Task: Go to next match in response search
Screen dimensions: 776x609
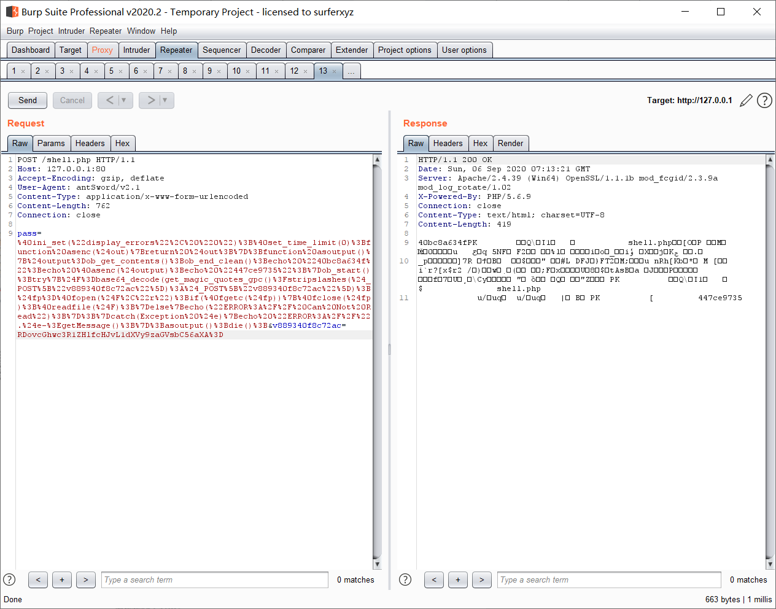Action: (482, 580)
